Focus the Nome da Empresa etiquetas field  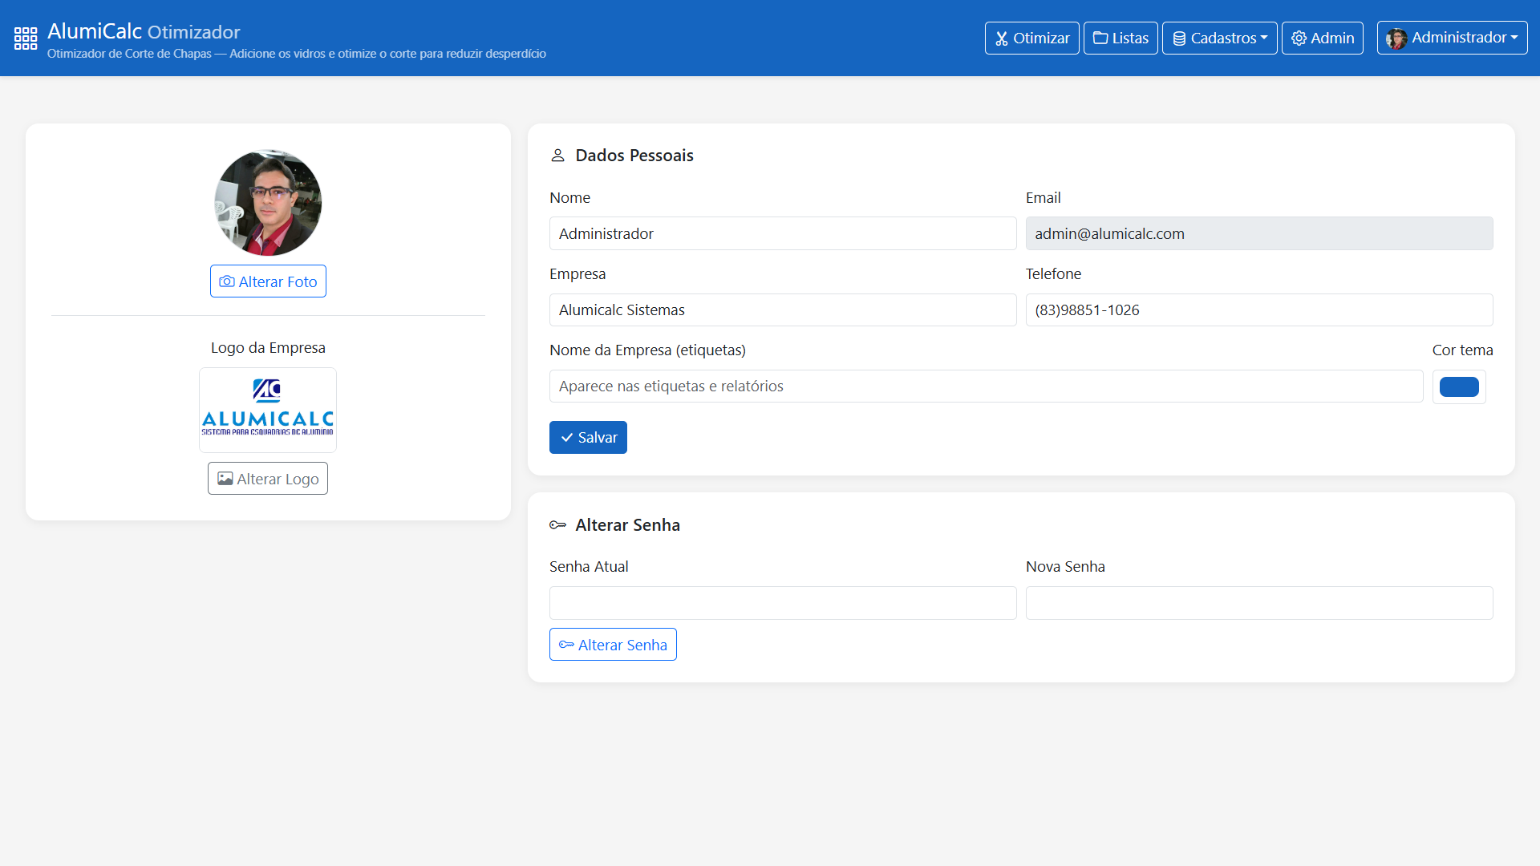pos(986,386)
